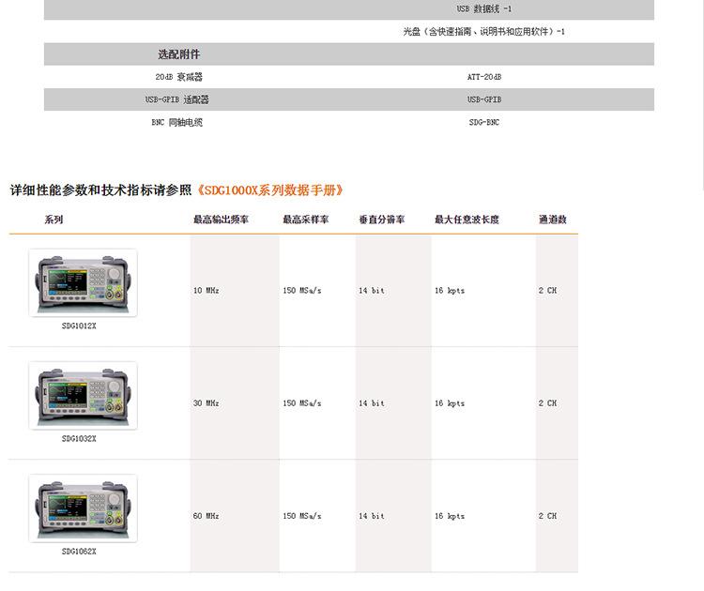704x591 pixels.
Task: Click the SDG-BNC model cell
Action: pyautogui.click(x=484, y=122)
